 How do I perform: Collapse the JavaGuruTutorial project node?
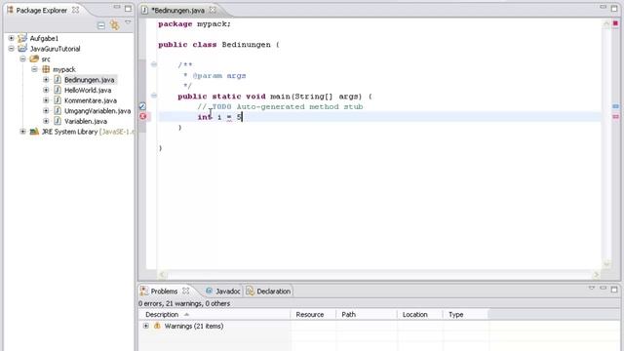[x=11, y=49]
